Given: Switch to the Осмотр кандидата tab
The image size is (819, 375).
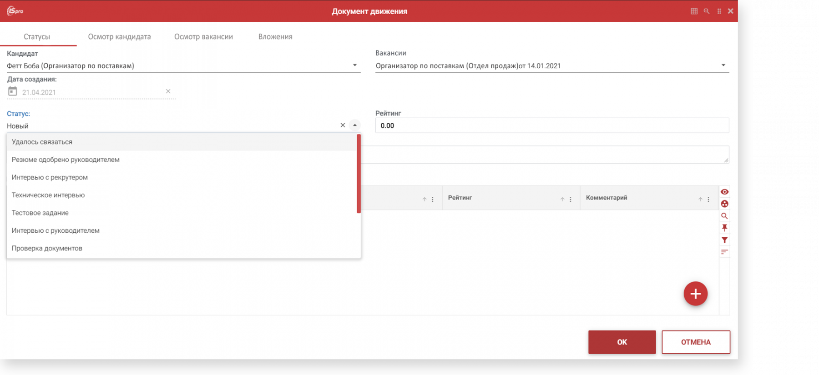Looking at the screenshot, I should coord(119,36).
